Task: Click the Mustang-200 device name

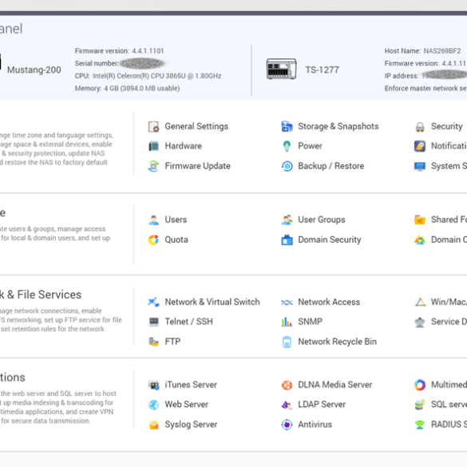Action: pos(34,70)
